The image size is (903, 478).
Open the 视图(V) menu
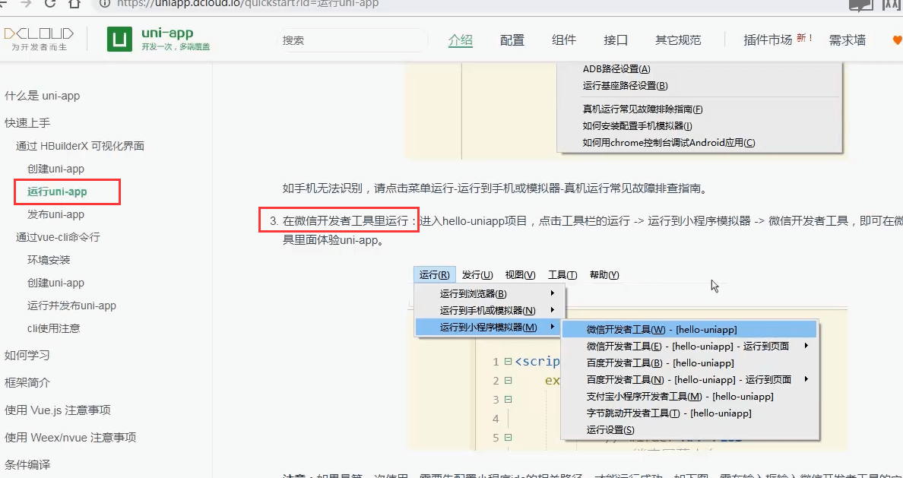pos(520,274)
